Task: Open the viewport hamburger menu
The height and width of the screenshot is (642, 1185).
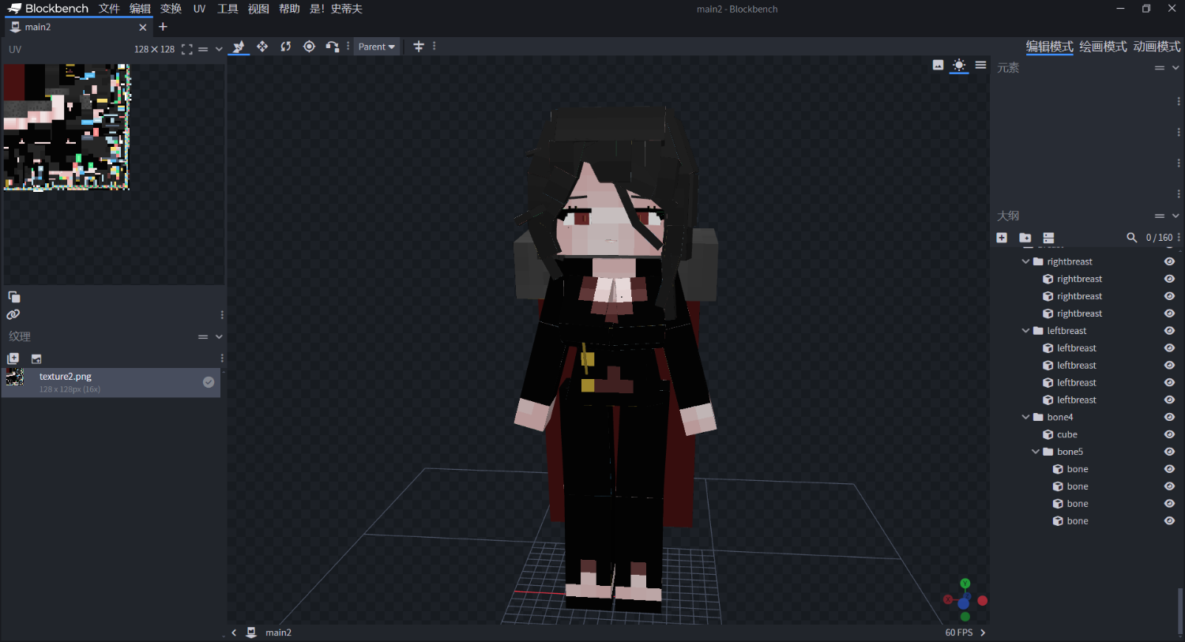Action: click(x=980, y=66)
